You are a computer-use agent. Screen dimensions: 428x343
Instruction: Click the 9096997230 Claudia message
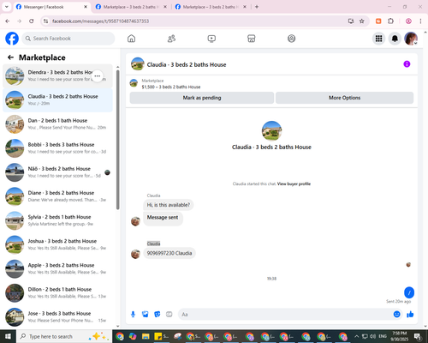(169, 253)
